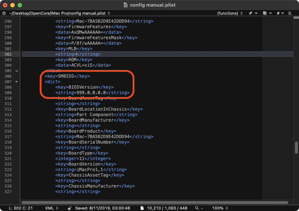Click the document proxy icon in the title bar
This screenshot has width=299, height=211.
click(126, 5)
